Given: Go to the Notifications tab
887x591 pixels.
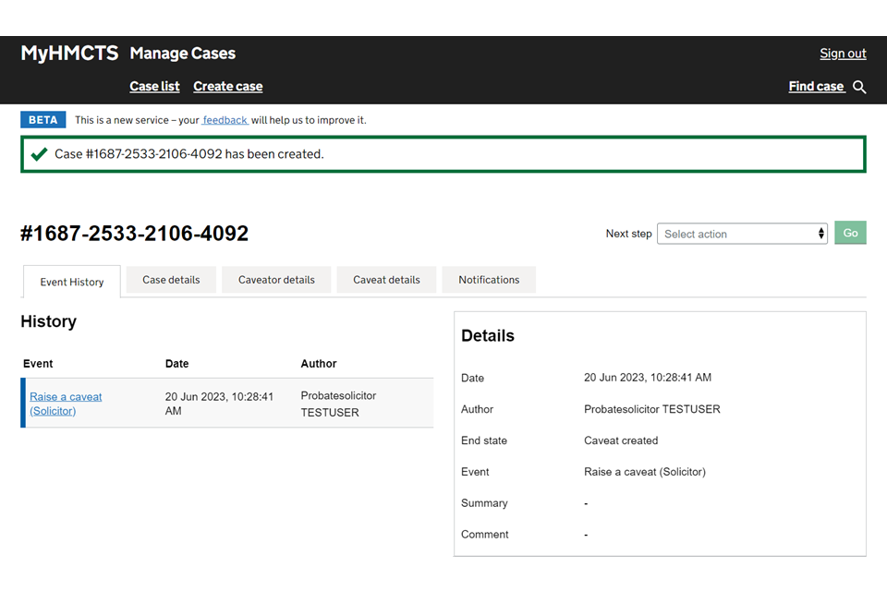Looking at the screenshot, I should [489, 280].
